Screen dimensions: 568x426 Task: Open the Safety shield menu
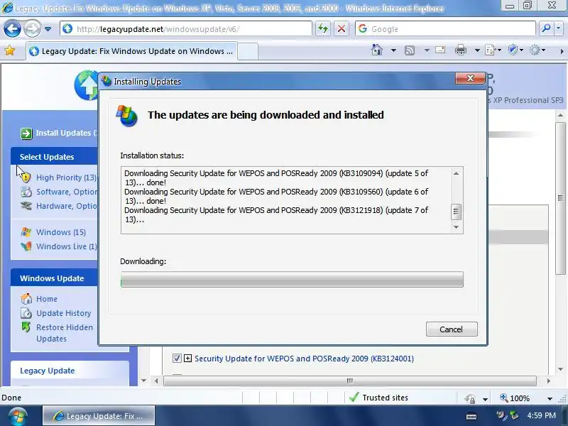click(515, 50)
